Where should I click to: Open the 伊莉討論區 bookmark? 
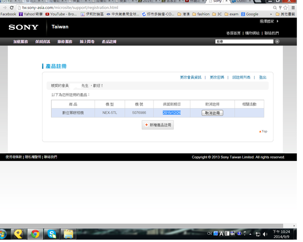[x=92, y=14]
